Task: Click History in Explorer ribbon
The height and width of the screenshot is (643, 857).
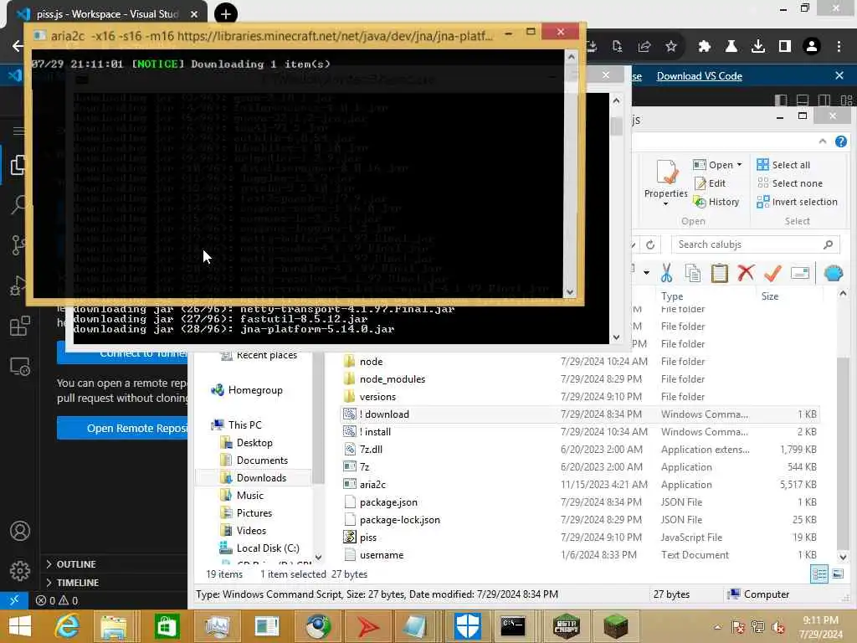Action: click(x=716, y=202)
